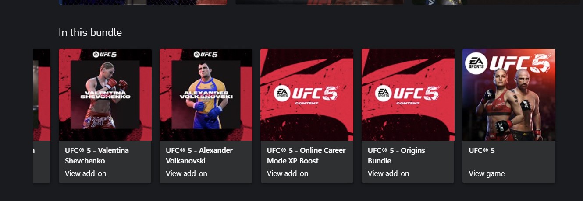The image size is (583, 201).
Task: Select the partially hidden card at left edge
Action: 42,116
